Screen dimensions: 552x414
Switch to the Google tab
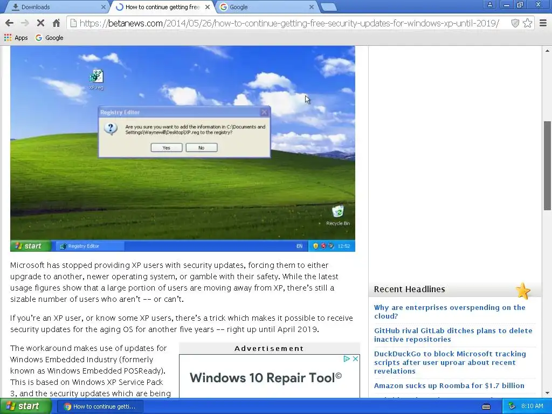pyautogui.click(x=266, y=7)
